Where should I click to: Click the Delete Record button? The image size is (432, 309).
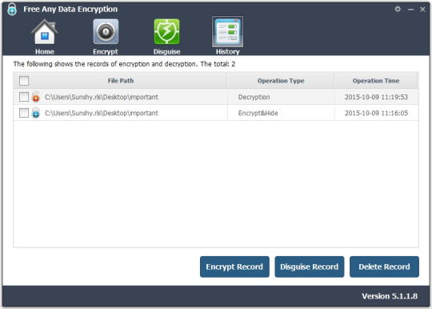click(x=384, y=267)
